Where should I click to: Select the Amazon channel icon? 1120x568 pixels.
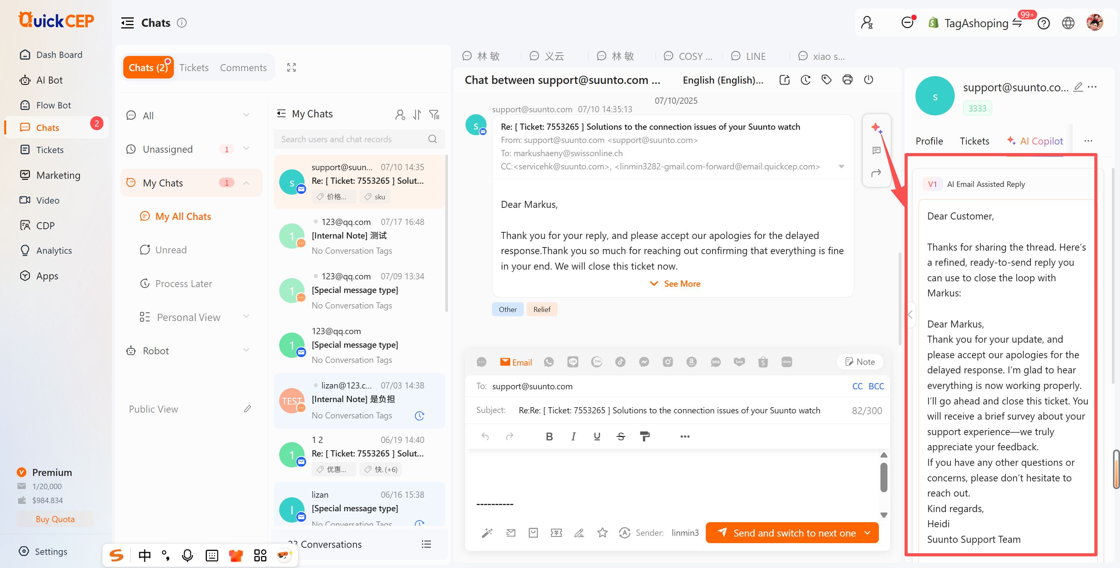(691, 362)
